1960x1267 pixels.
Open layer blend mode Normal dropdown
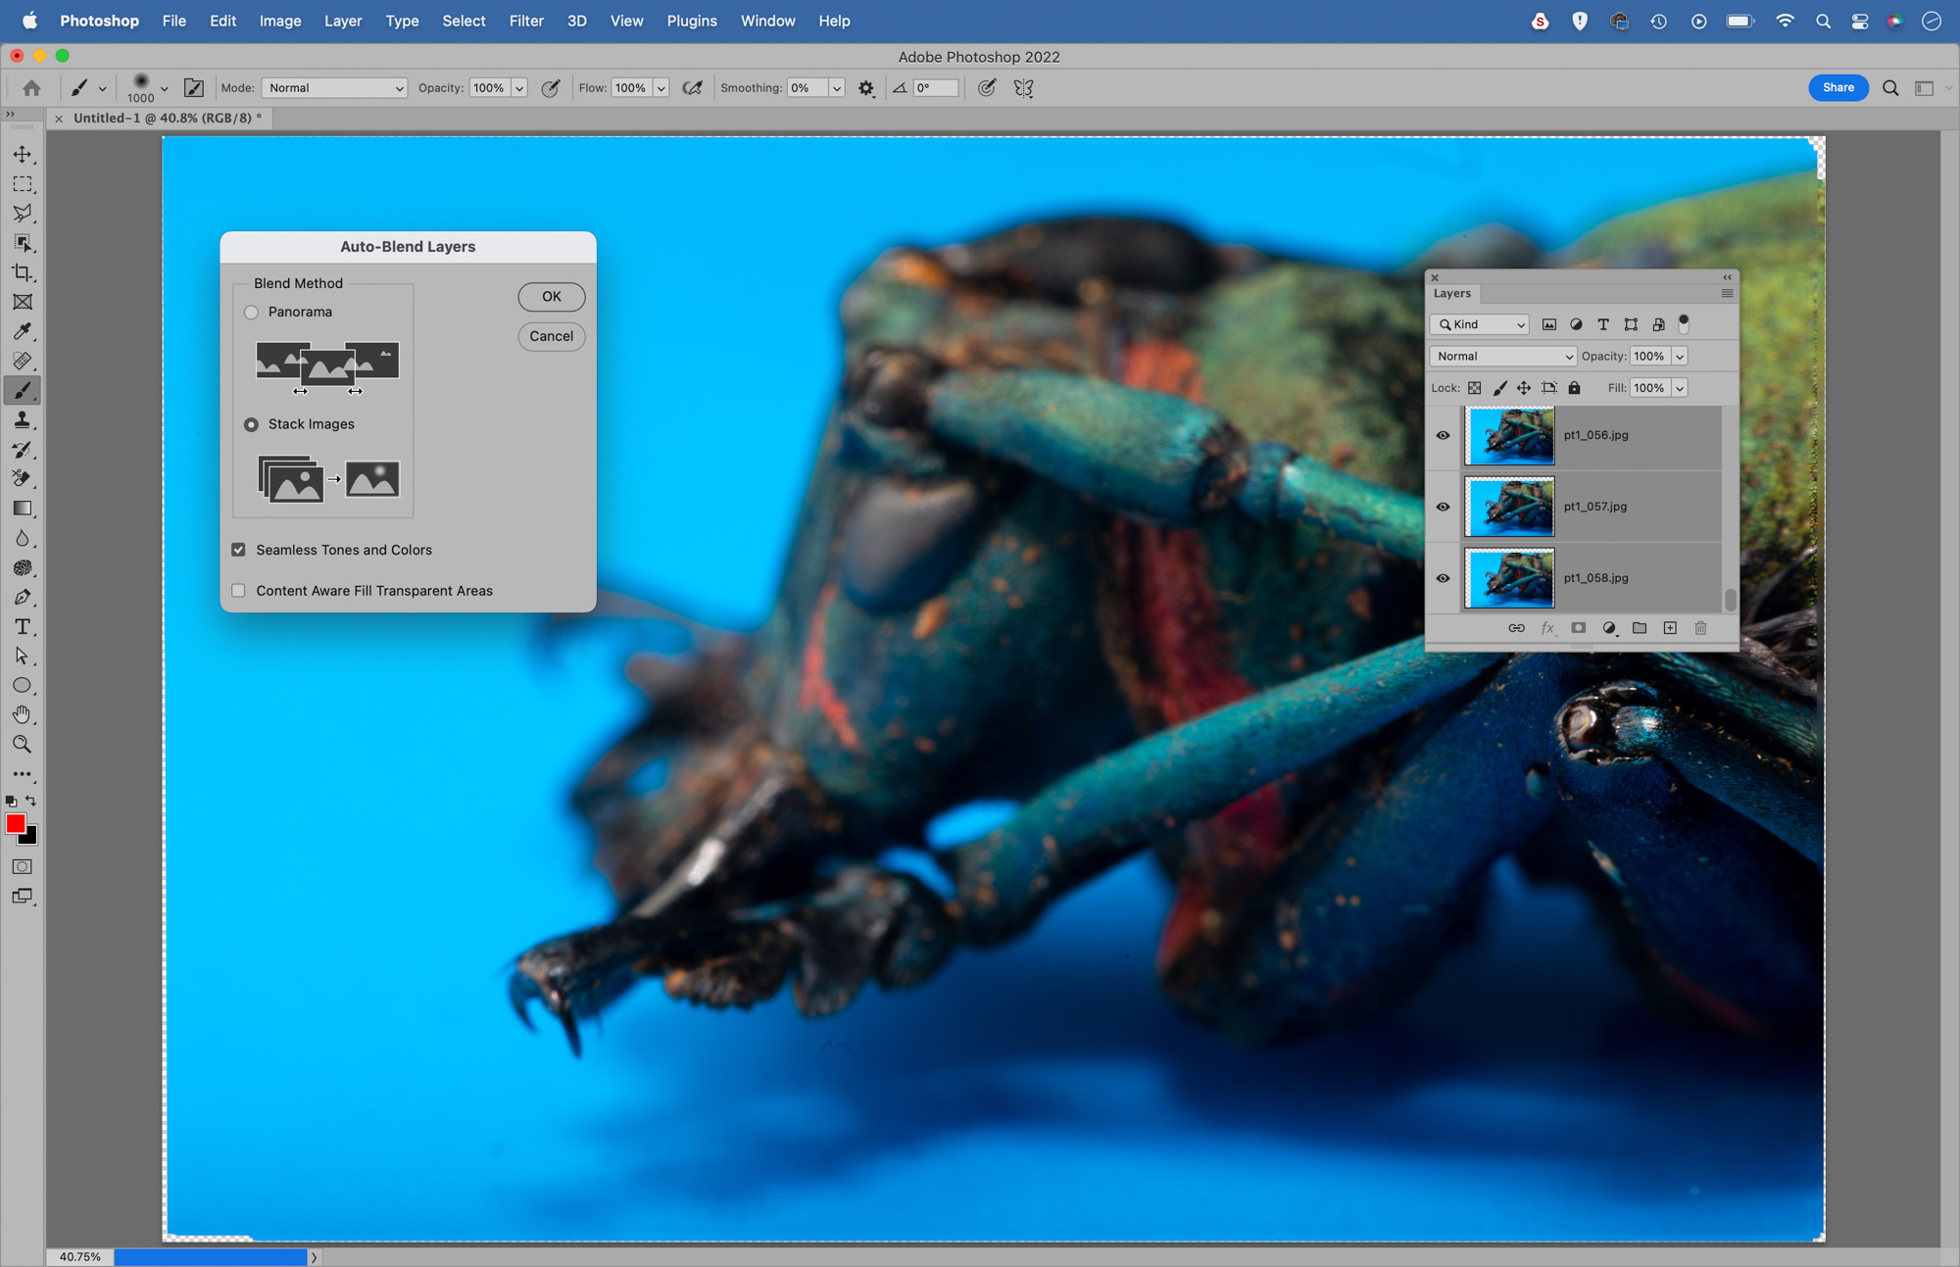[1503, 357]
